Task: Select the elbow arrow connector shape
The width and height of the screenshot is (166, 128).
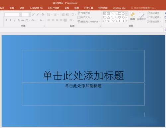Action: tap(116, 17)
